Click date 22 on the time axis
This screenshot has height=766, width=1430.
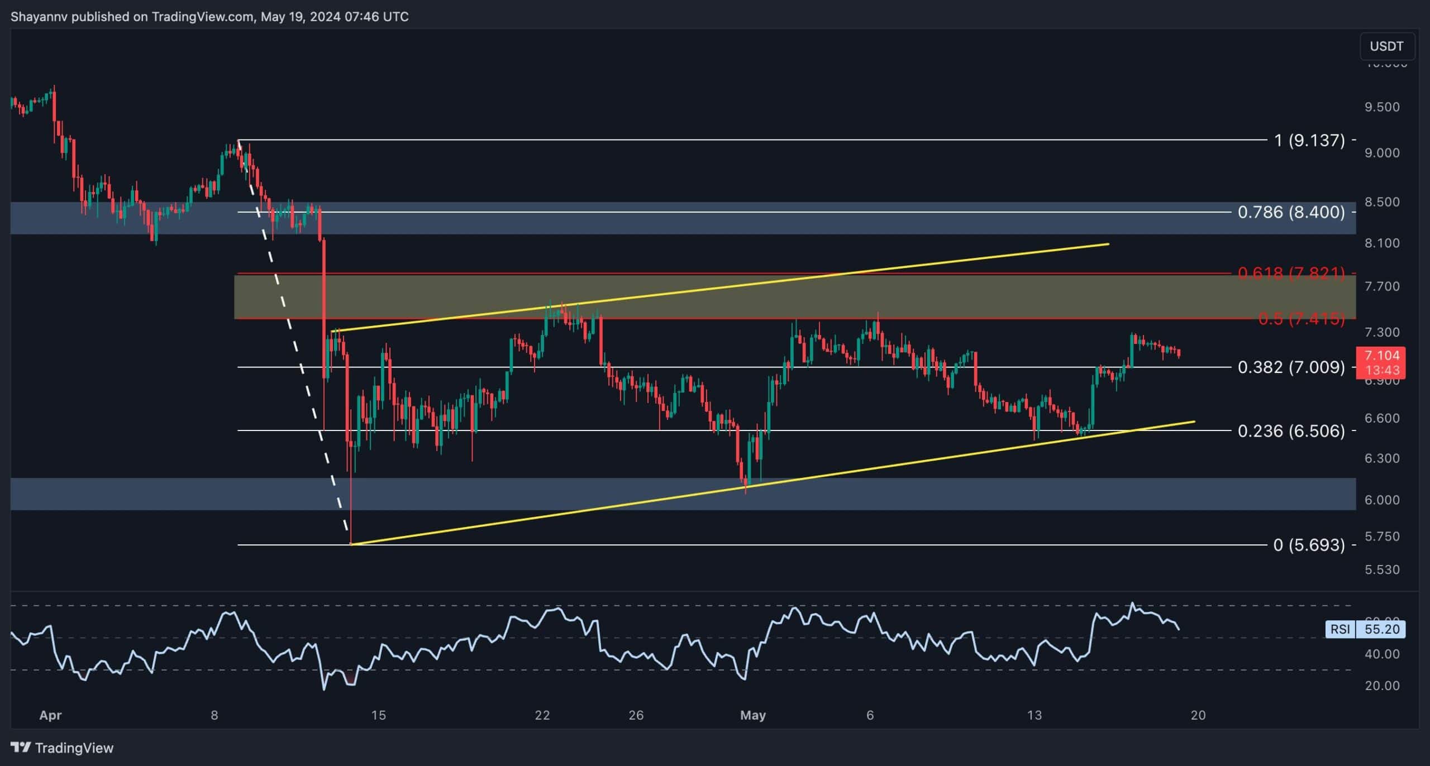[542, 715]
